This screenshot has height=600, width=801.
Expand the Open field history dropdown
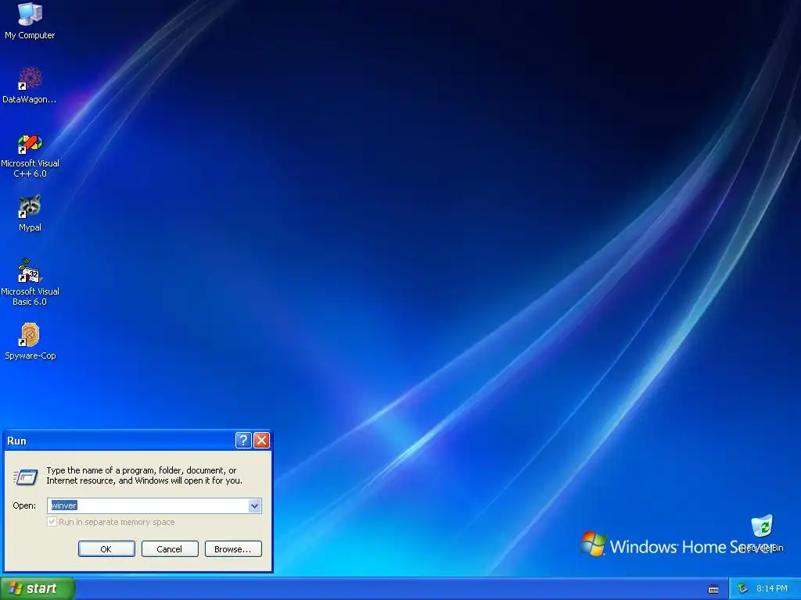(x=254, y=505)
